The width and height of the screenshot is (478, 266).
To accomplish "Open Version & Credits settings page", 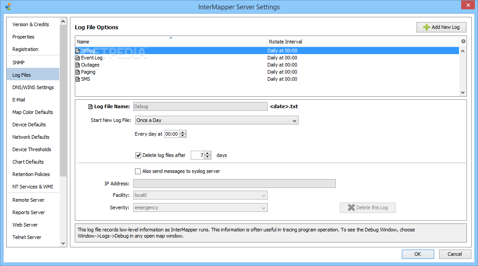I will coord(31,24).
